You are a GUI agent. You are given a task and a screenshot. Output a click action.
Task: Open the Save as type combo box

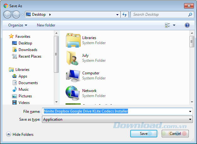117,119
